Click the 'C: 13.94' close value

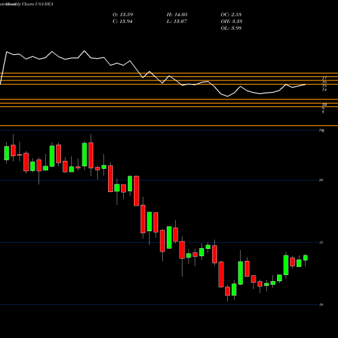click(x=122, y=22)
